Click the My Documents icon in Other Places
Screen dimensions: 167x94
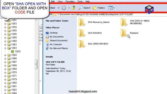point(47,37)
